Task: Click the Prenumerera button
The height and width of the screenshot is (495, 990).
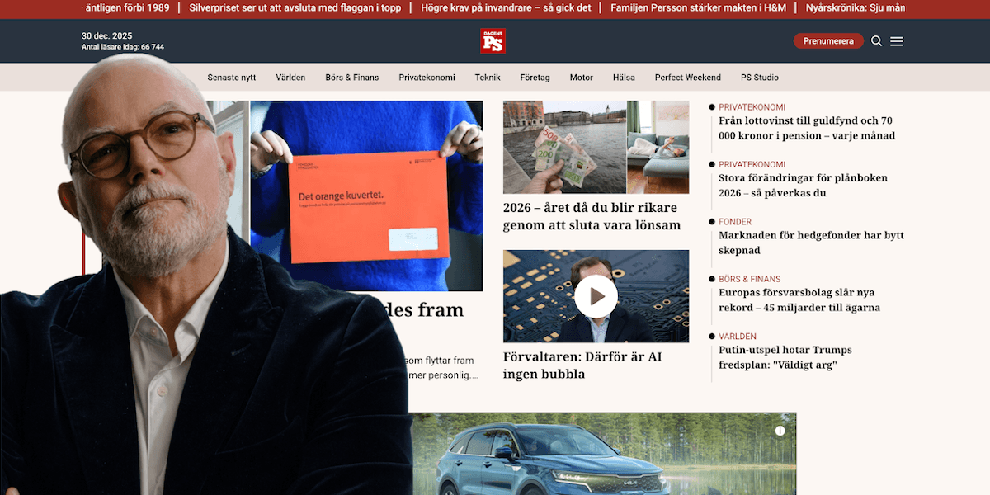Action: (x=828, y=40)
